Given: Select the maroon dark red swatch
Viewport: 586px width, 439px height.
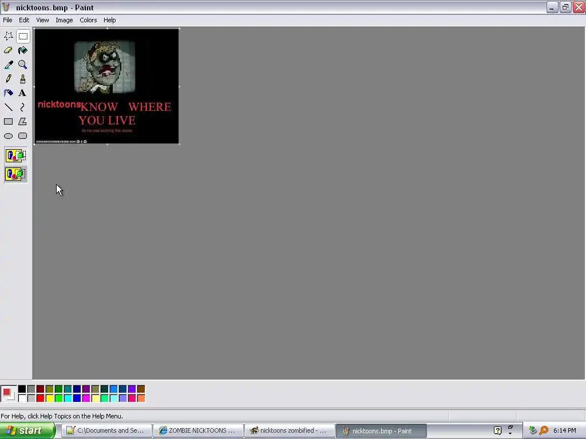Looking at the screenshot, I should tap(41, 389).
